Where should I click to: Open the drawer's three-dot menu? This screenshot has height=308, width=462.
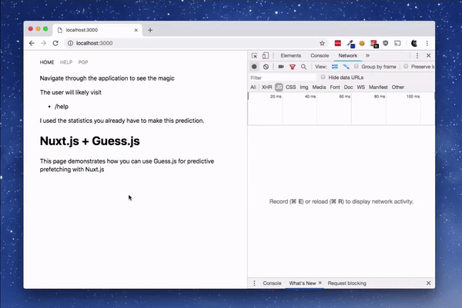[x=254, y=283]
